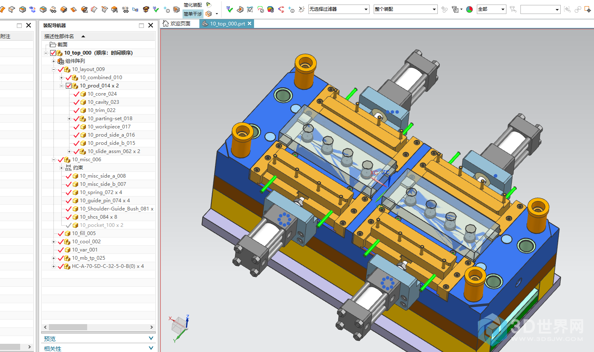The width and height of the screenshot is (594, 352).
Task: Uncheck the 10_cavity_023 component
Action: (76, 102)
